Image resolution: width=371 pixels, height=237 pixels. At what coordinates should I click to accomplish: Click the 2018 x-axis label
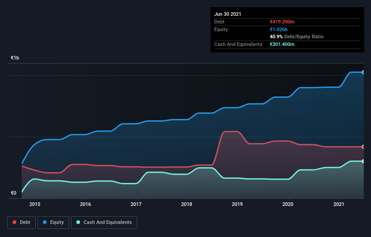(187, 204)
